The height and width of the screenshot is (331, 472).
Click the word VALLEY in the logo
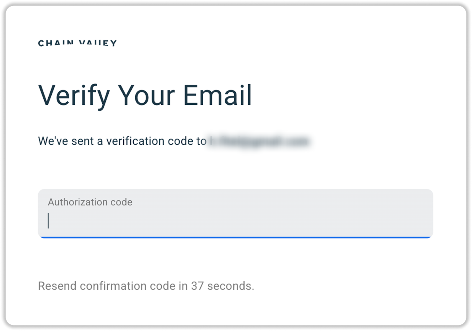click(98, 43)
